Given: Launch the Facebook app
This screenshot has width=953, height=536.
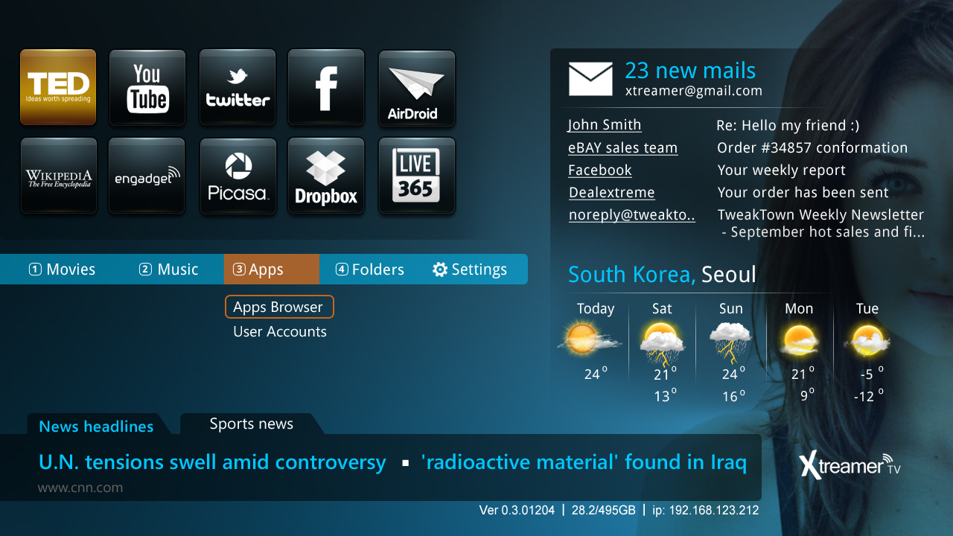Looking at the screenshot, I should tap(326, 87).
